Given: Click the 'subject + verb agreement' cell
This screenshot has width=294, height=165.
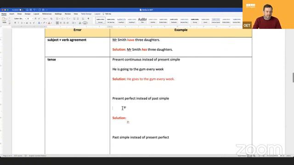Looking at the screenshot, I should (x=77, y=47).
